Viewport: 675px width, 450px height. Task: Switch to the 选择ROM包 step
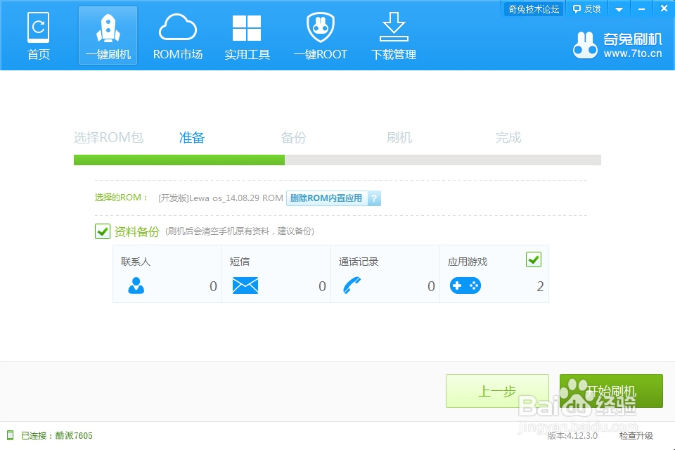pyautogui.click(x=108, y=138)
